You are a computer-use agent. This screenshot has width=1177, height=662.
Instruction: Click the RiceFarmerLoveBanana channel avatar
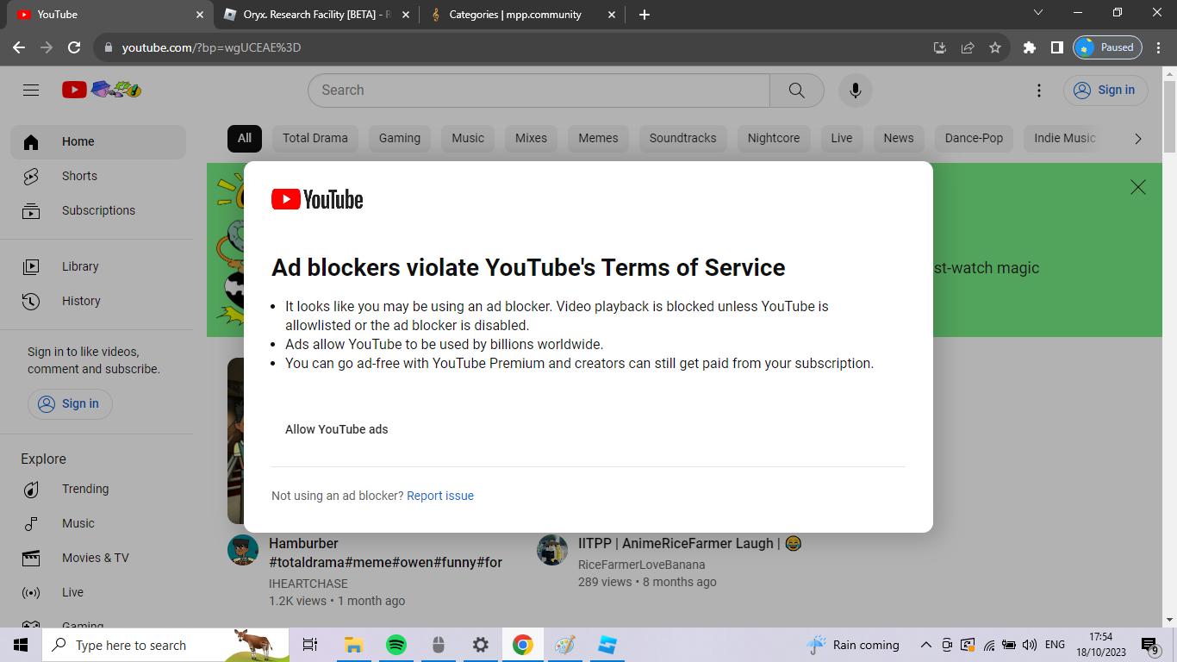552,549
